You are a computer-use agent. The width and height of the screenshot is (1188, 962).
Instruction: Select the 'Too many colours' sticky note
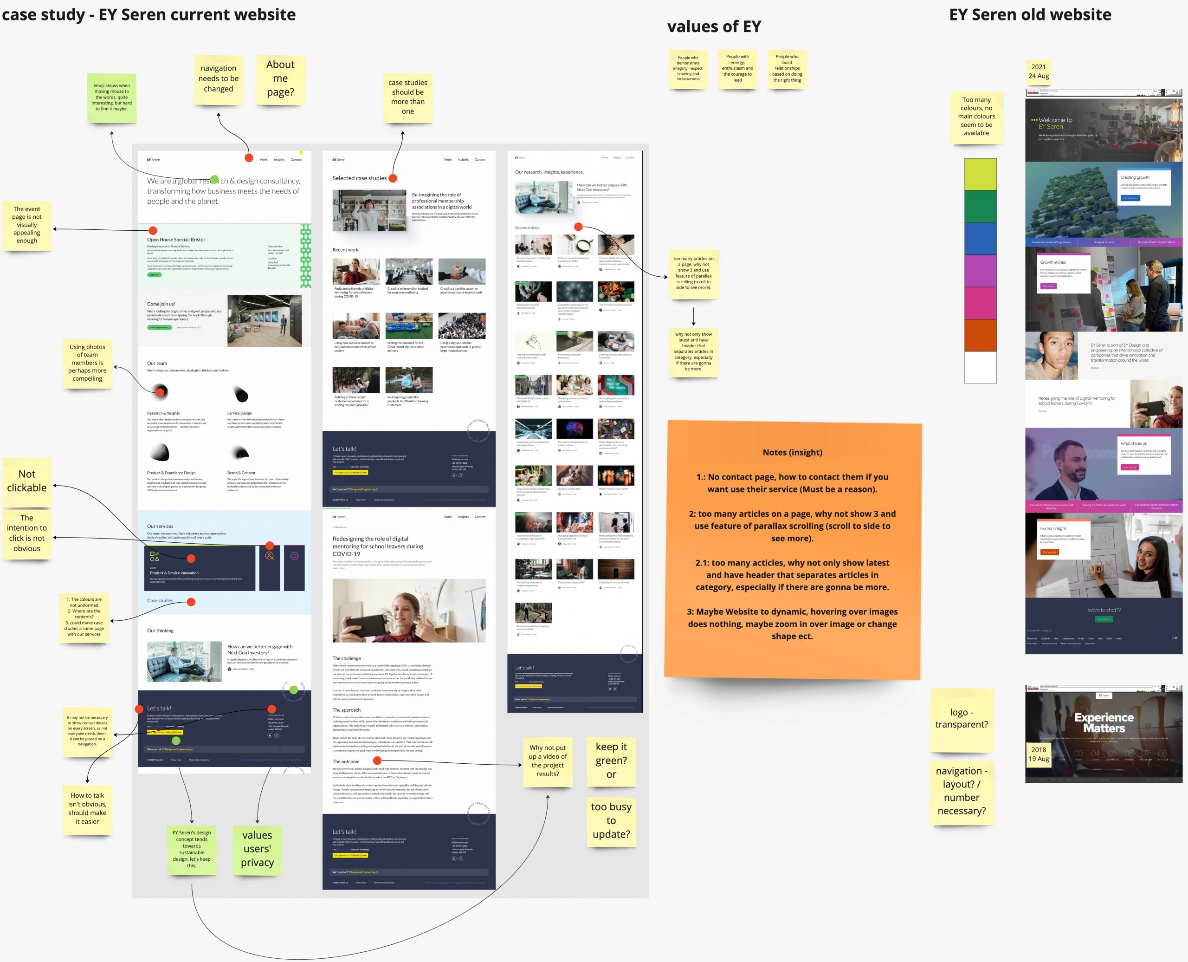click(976, 117)
